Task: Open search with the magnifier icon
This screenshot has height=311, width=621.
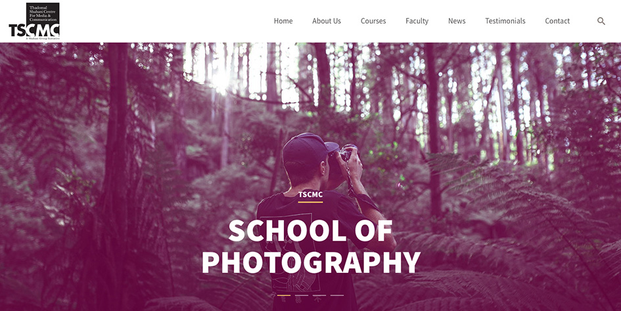Action: click(601, 22)
